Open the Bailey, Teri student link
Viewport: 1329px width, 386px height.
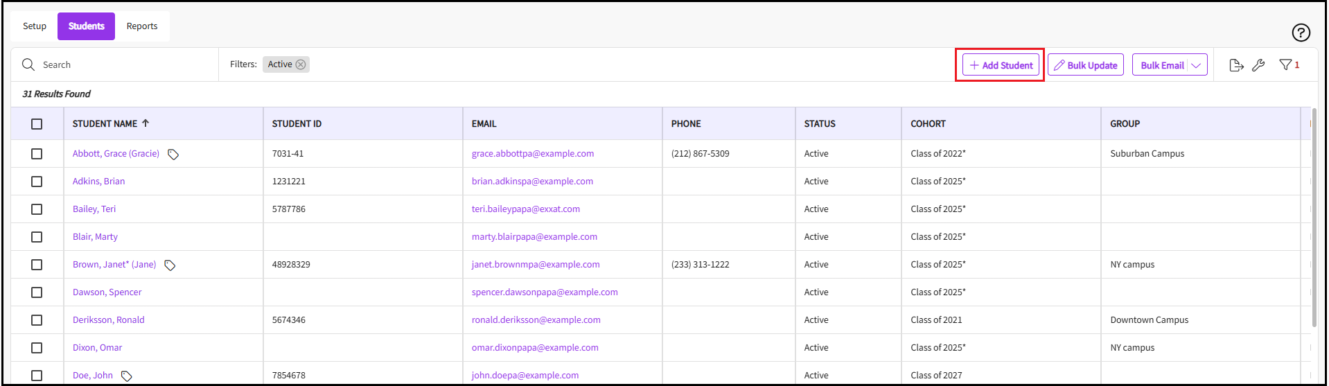94,209
